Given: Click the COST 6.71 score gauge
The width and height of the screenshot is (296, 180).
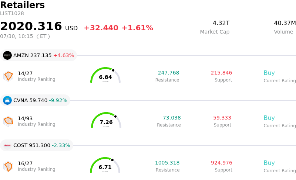Looking at the screenshot, I should click(x=105, y=165).
